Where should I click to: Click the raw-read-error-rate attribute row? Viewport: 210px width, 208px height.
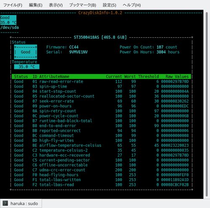[101, 81]
